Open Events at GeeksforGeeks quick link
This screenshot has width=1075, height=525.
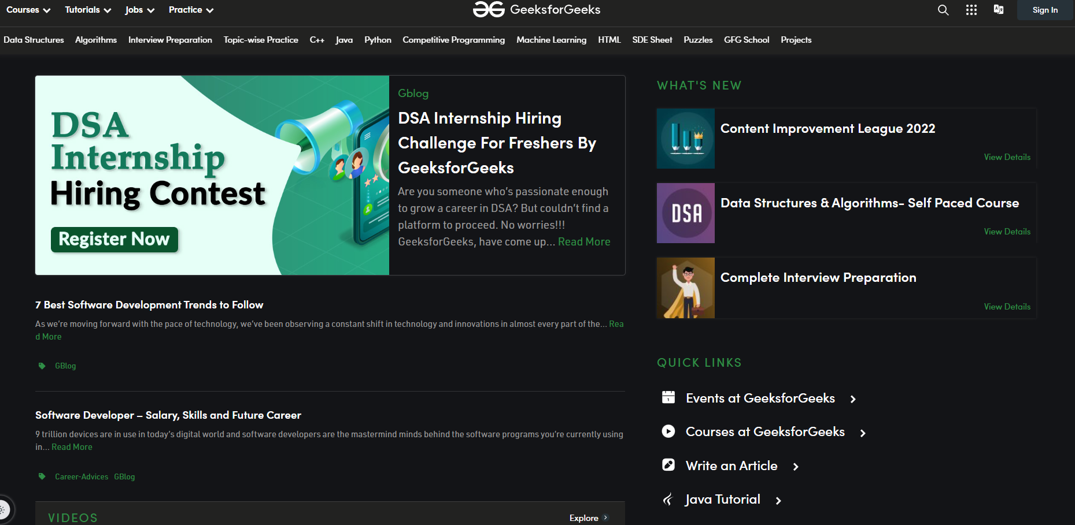[760, 398]
